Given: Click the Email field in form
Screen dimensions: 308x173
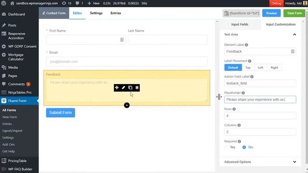Looking at the screenshot, I should (x=127, y=62).
